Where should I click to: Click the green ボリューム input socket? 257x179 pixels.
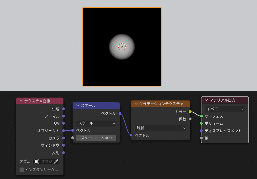coord(201,123)
